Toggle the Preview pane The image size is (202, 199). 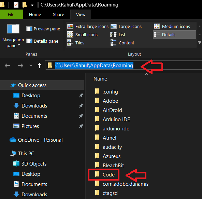coord(43,29)
